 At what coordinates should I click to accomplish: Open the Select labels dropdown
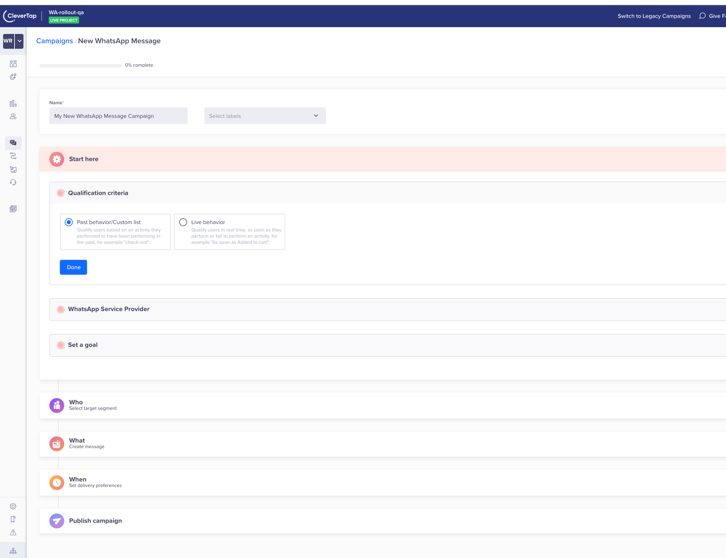(x=265, y=116)
